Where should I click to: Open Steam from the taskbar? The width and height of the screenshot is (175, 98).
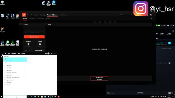click(x=52, y=97)
